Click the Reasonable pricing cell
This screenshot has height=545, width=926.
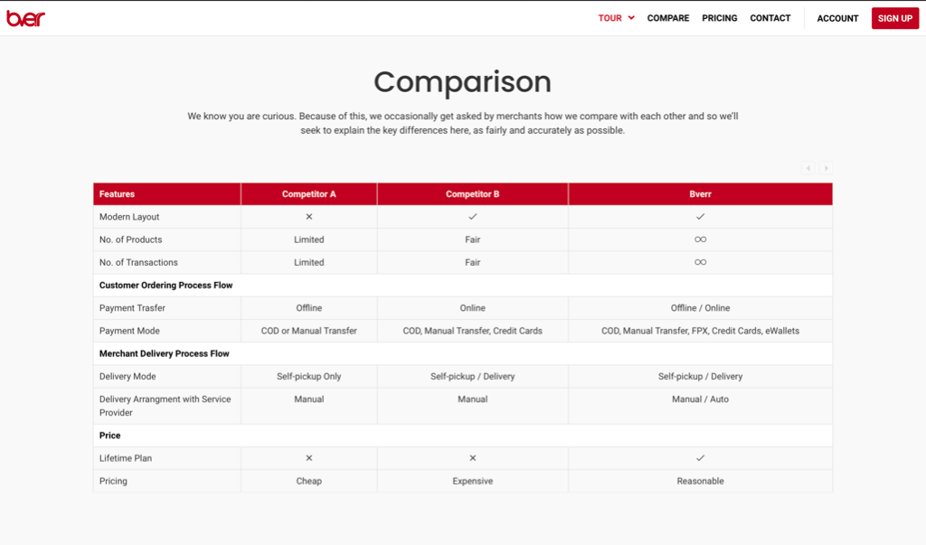(x=701, y=481)
